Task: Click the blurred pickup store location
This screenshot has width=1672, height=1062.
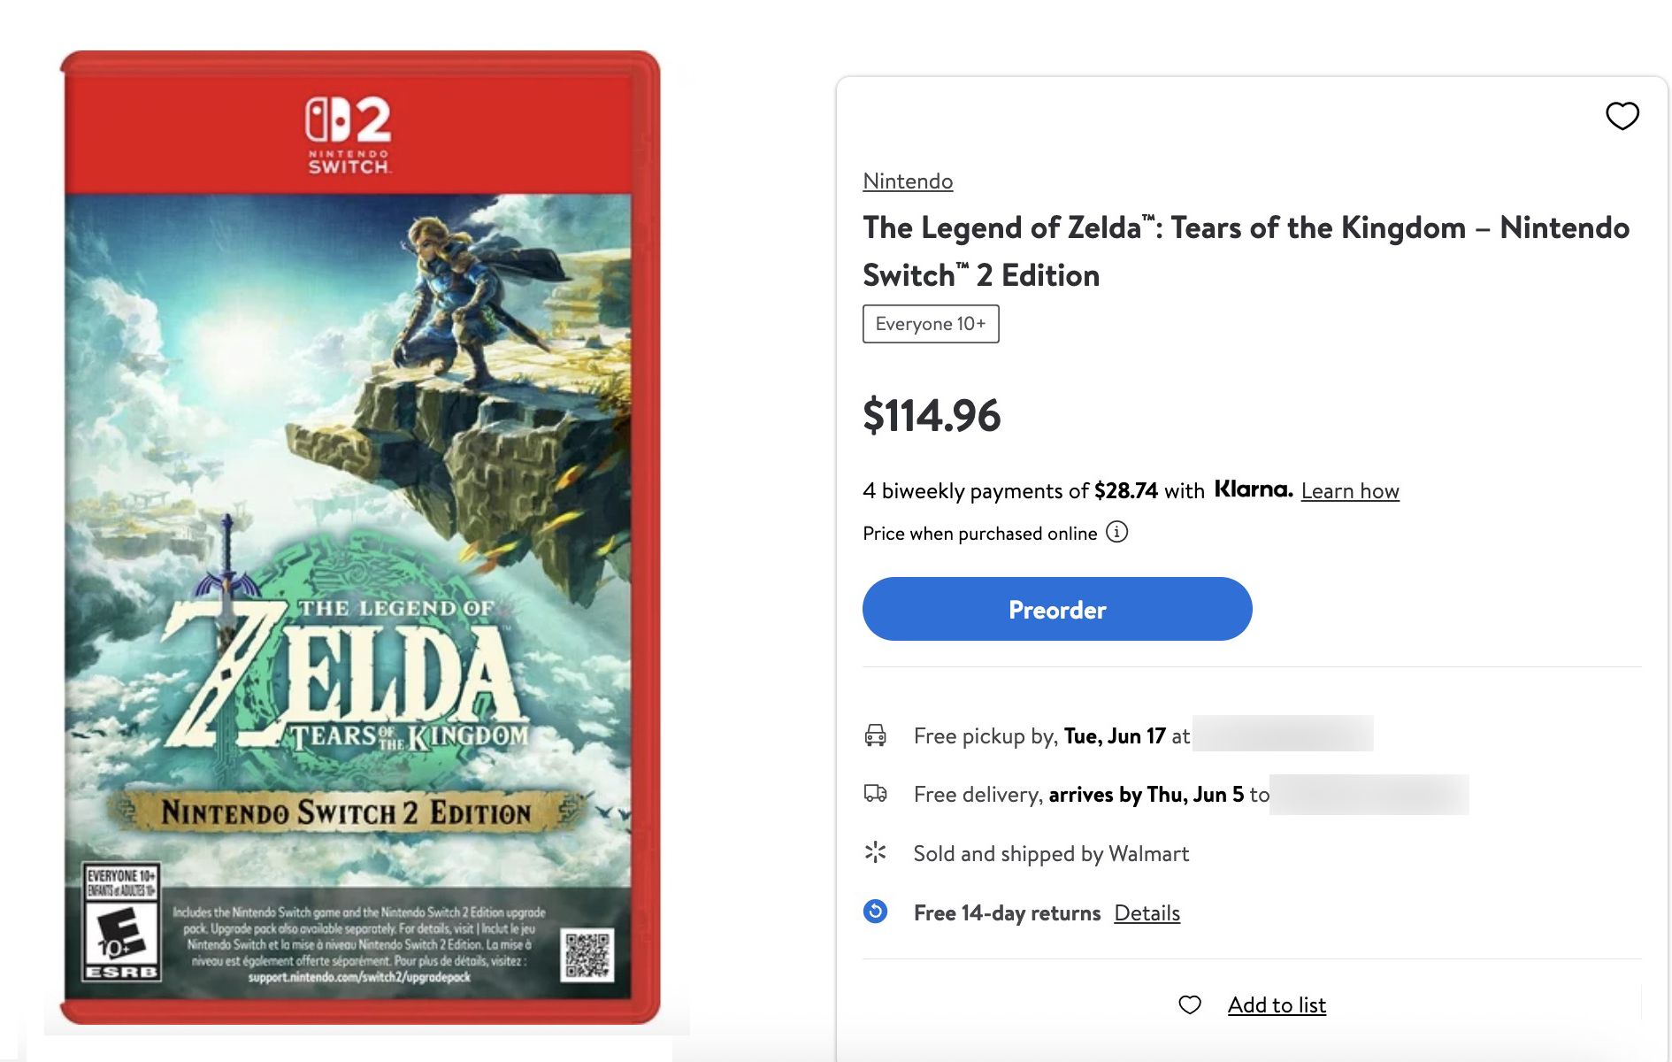Action: point(1282,734)
